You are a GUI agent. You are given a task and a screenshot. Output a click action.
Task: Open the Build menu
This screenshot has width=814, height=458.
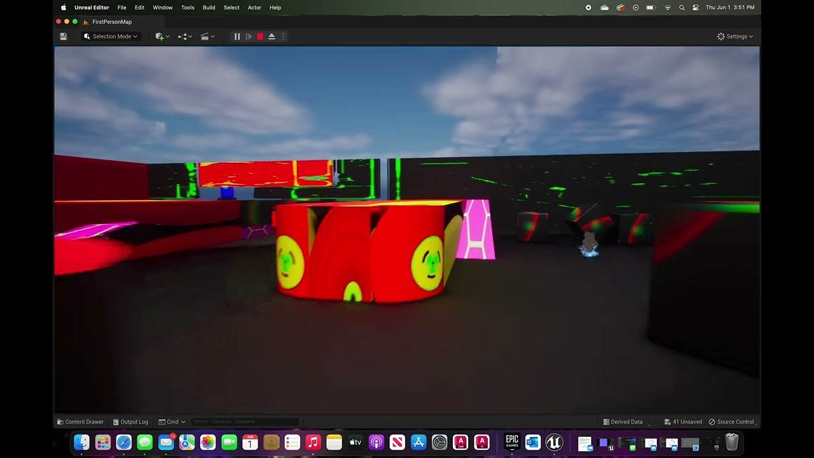[x=209, y=8]
